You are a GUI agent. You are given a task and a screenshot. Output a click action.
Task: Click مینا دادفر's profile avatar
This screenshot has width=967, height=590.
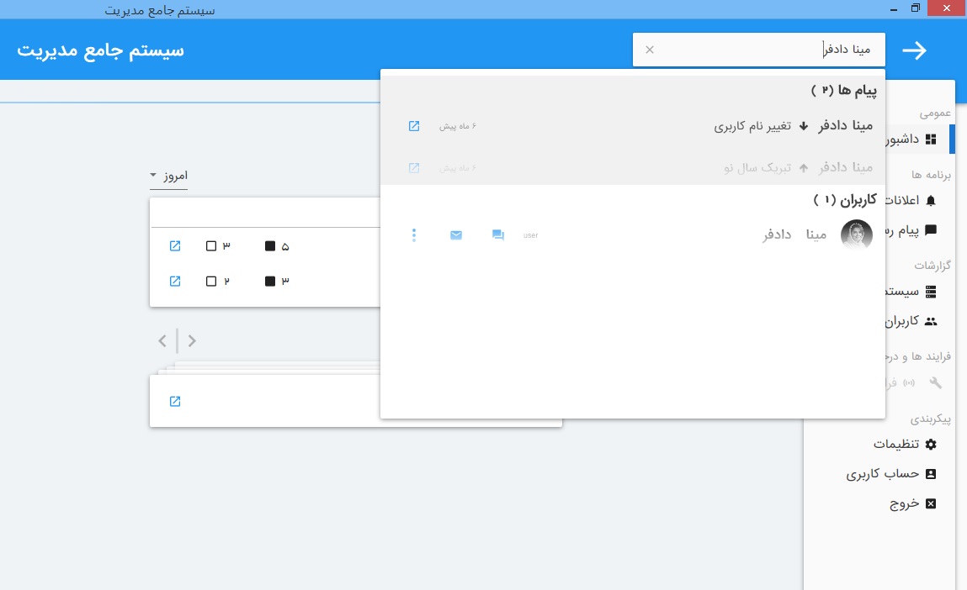click(857, 234)
